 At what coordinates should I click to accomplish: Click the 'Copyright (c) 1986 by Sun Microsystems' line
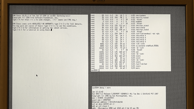click(x=112, y=96)
